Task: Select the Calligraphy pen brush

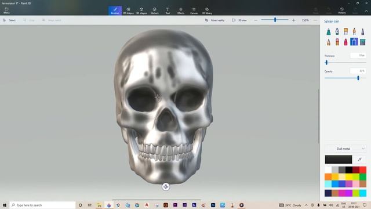Action: [337, 31]
